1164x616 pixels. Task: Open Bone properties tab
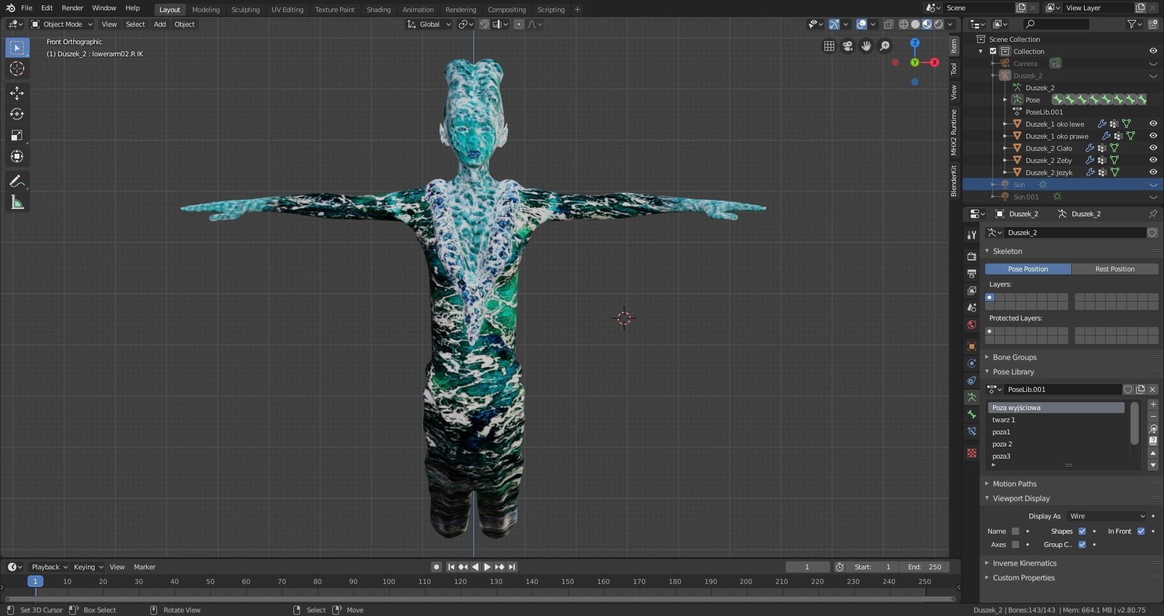(972, 414)
